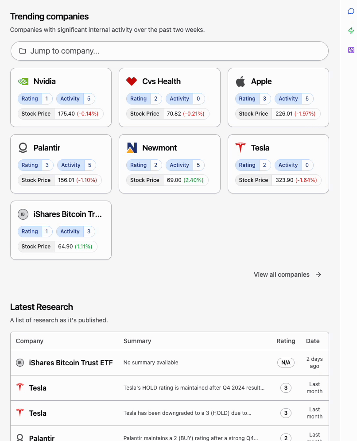Click Newmont's Rating badge
357x441 pixels.
click(144, 165)
